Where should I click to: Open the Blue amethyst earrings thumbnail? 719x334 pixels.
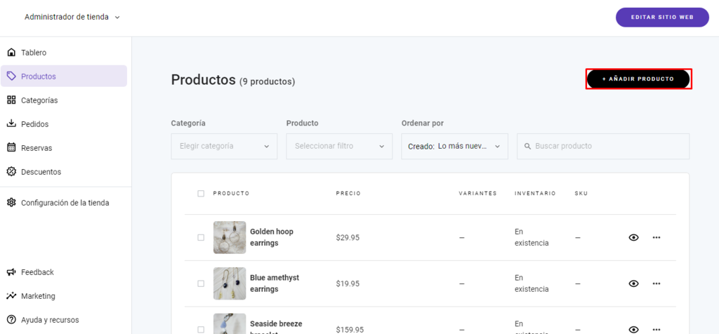230,283
